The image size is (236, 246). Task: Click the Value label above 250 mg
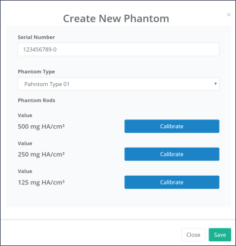click(x=25, y=143)
